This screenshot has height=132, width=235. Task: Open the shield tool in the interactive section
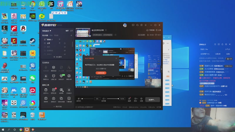click(x=53, y=67)
